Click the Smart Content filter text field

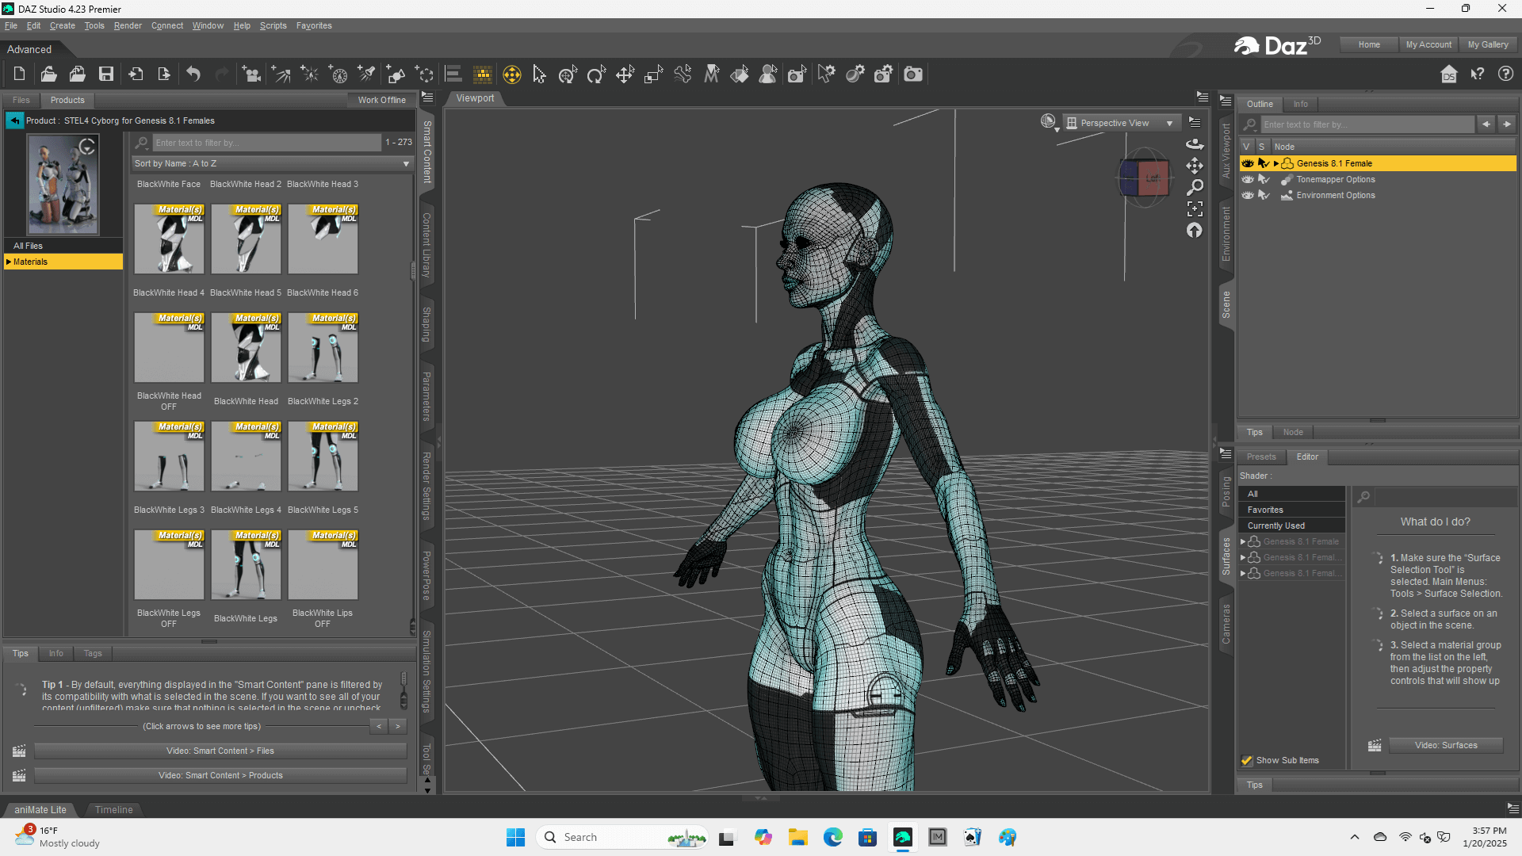tap(267, 143)
